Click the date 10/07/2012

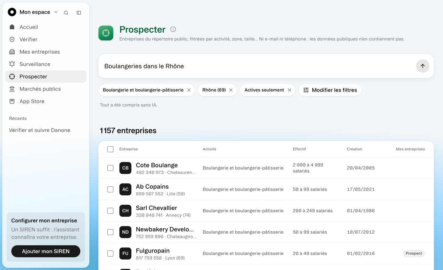point(361,232)
